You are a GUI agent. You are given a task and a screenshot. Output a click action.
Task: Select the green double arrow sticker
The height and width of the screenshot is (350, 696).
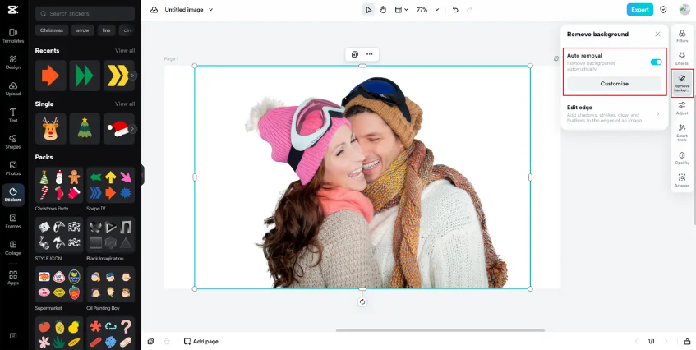pos(85,76)
